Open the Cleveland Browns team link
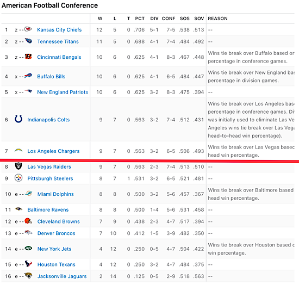This screenshot has height=284, width=299. point(59,221)
